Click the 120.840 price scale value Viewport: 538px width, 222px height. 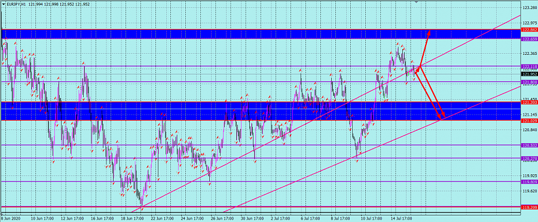pyautogui.click(x=530, y=130)
